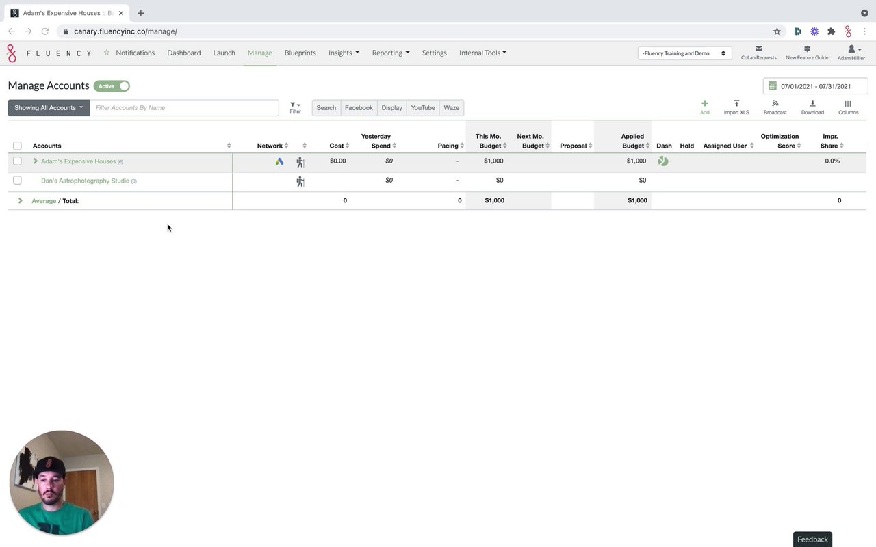Check the select-all accounts checkbox

pos(17,146)
